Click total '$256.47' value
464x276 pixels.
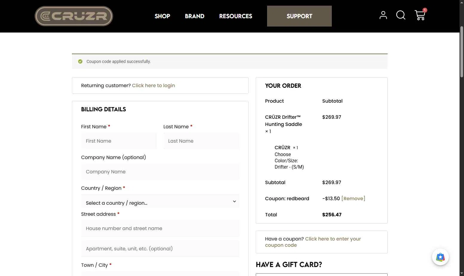(332, 215)
